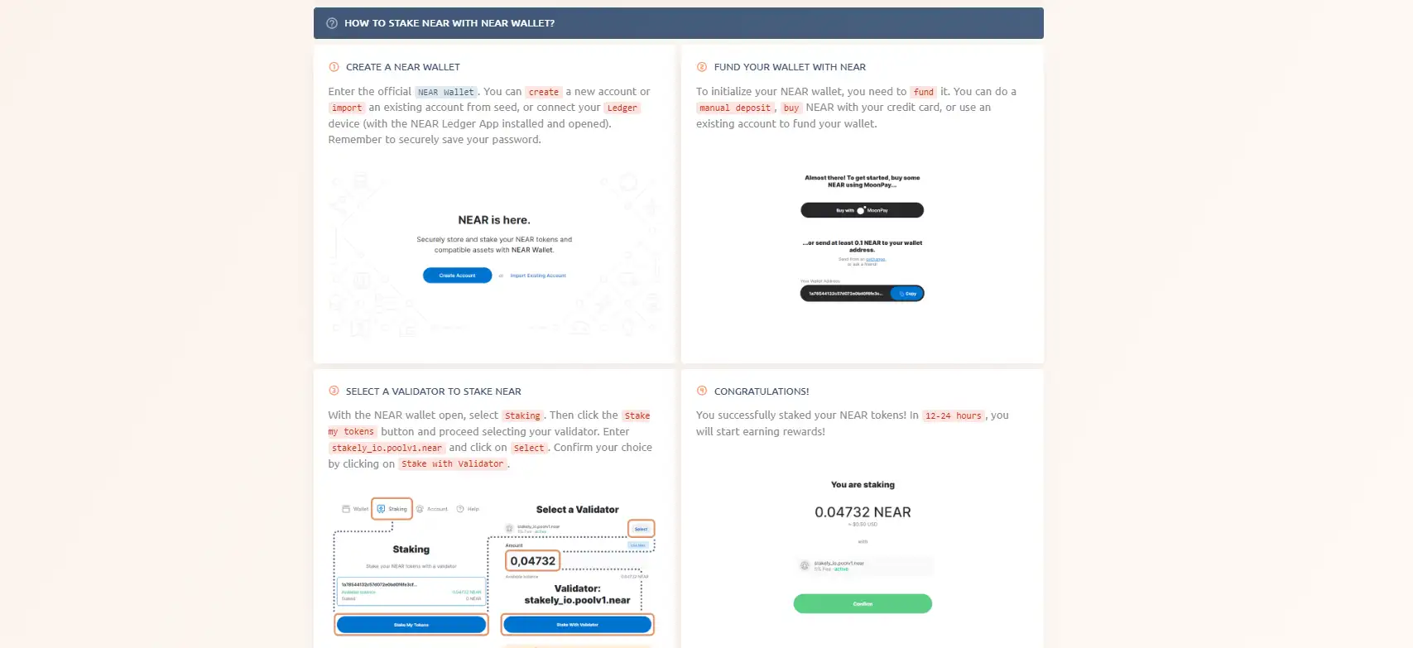1413x648 pixels.
Task: Click the step 2 number icon
Action: (702, 67)
